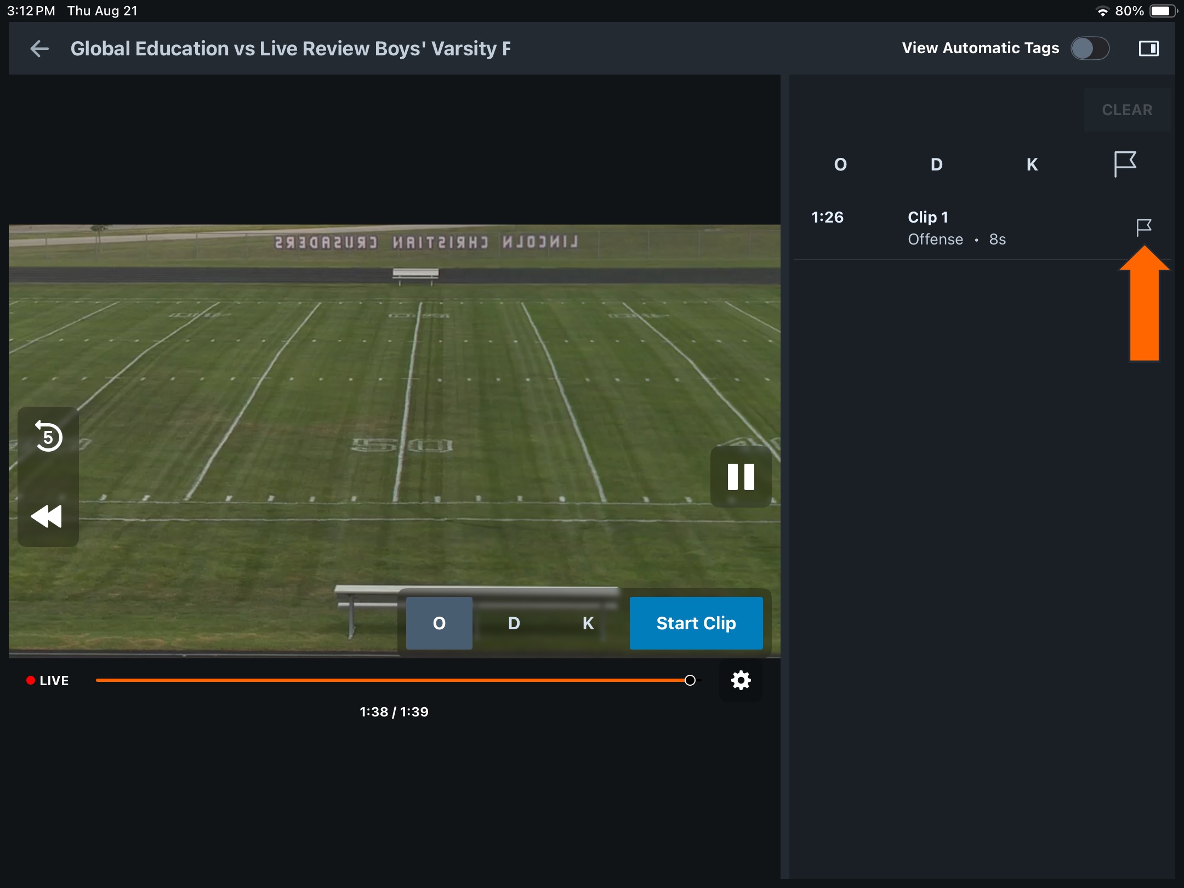Click the CLEAR button
Viewport: 1184px width, 888px height.
[x=1127, y=110]
